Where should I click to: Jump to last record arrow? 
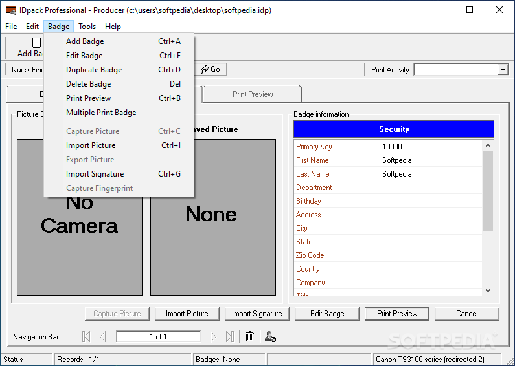pyautogui.click(x=230, y=336)
